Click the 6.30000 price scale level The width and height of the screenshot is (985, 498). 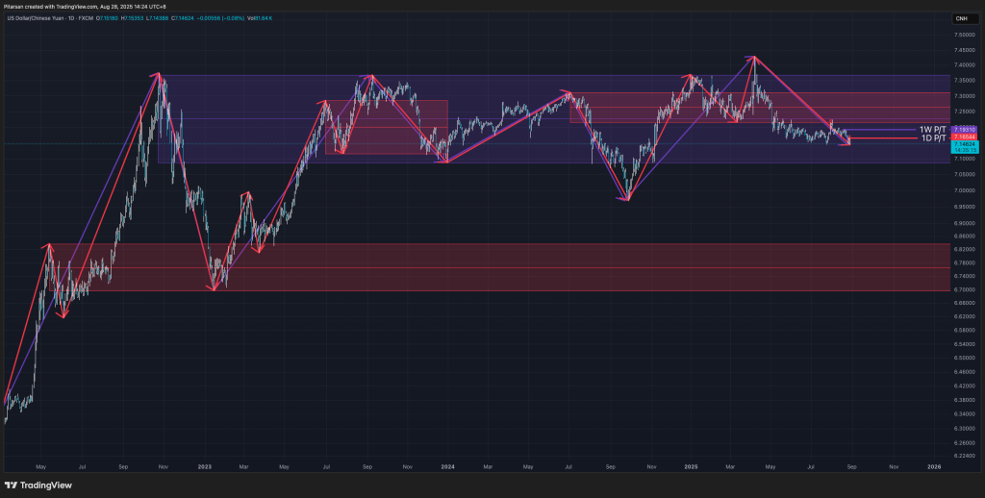pyautogui.click(x=962, y=429)
